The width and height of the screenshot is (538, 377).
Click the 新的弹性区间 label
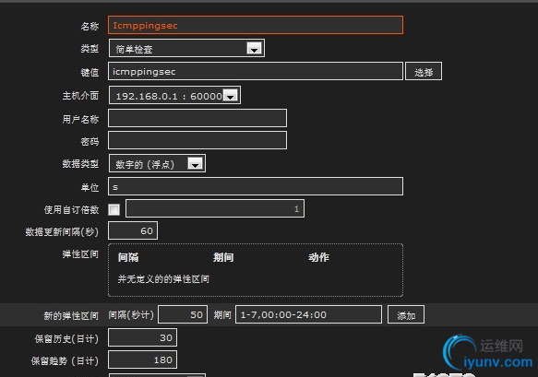(x=71, y=315)
